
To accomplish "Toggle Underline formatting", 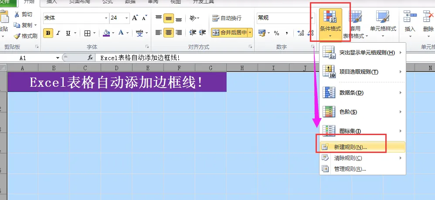I will [68, 33].
